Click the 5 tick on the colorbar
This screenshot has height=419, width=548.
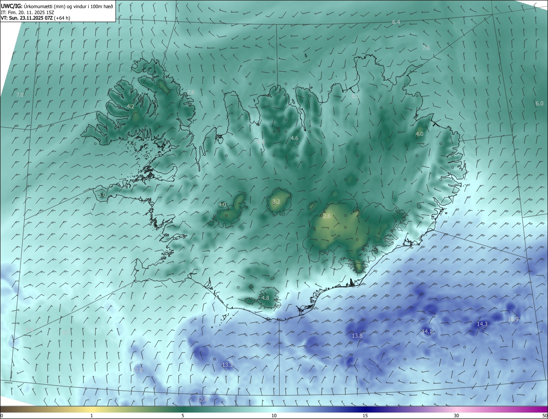183,416
